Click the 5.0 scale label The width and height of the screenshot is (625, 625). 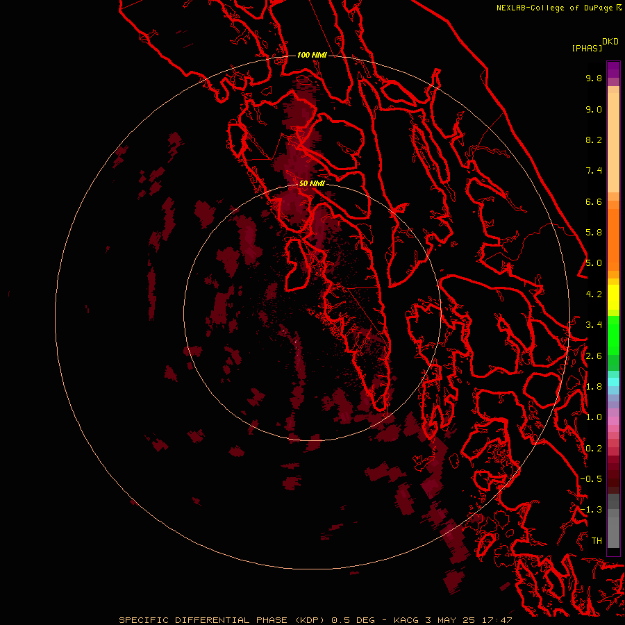tap(594, 263)
